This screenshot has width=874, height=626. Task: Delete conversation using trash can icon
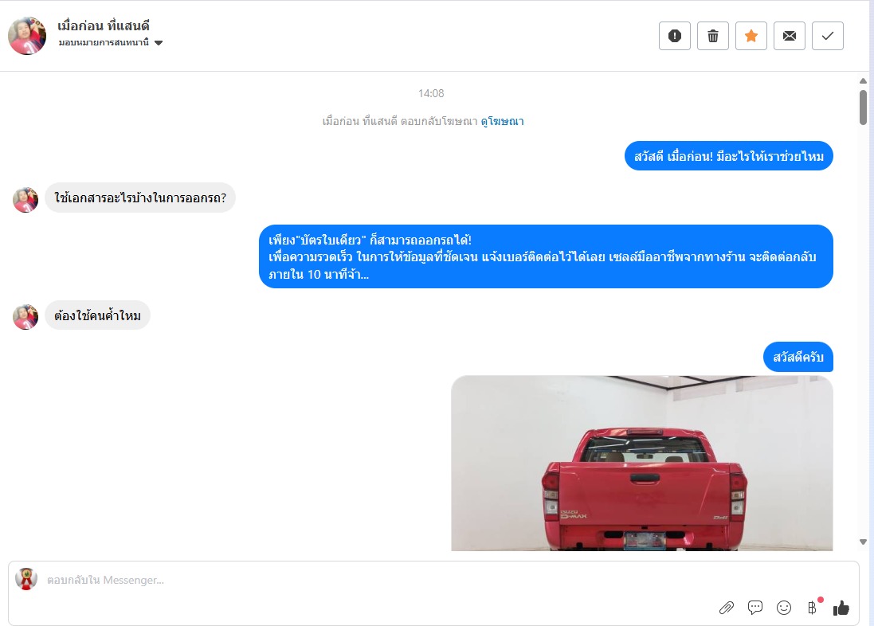[x=713, y=36]
